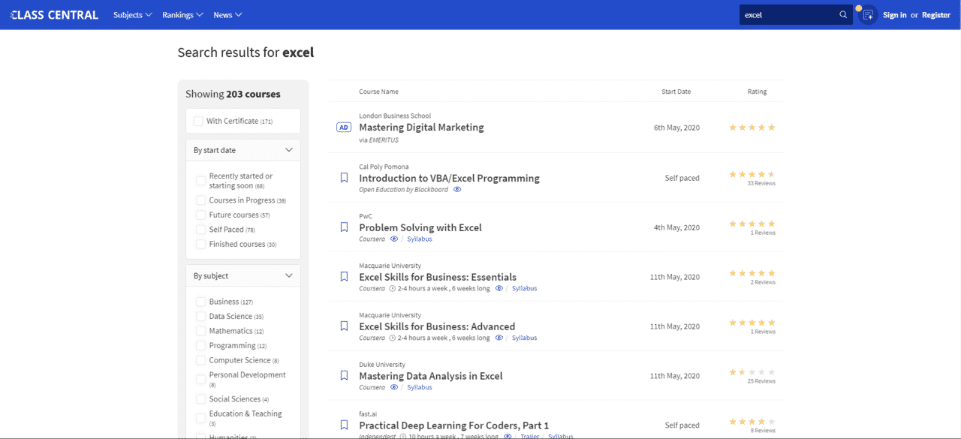
Task: Open Practical Deep Learning For Coders, Part 1
Action: tap(453, 425)
